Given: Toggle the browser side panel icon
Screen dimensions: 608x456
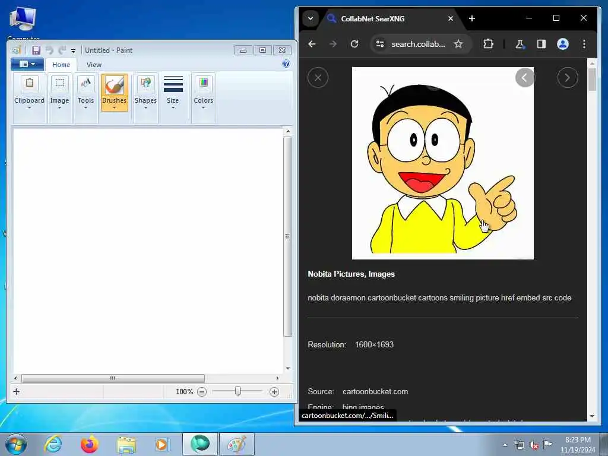Looking at the screenshot, I should [x=541, y=44].
